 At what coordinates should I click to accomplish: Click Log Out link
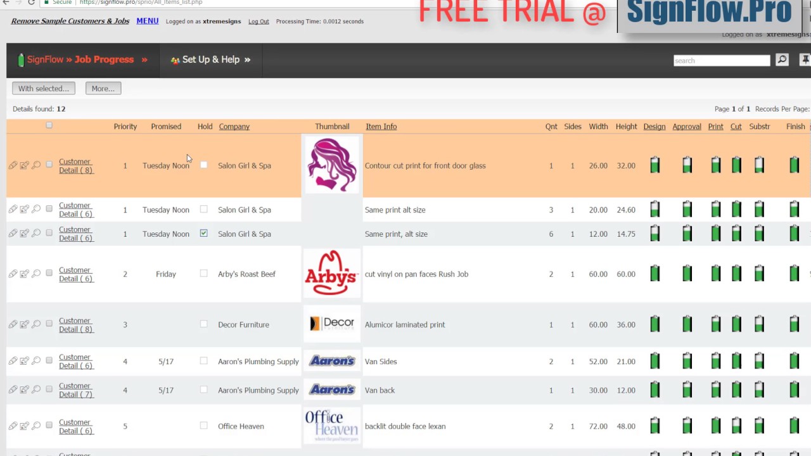(259, 22)
